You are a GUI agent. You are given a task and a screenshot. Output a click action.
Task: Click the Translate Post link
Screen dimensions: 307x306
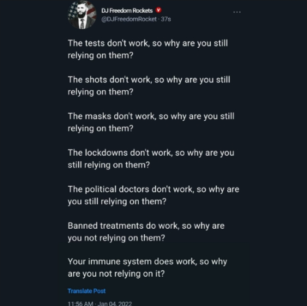87,291
